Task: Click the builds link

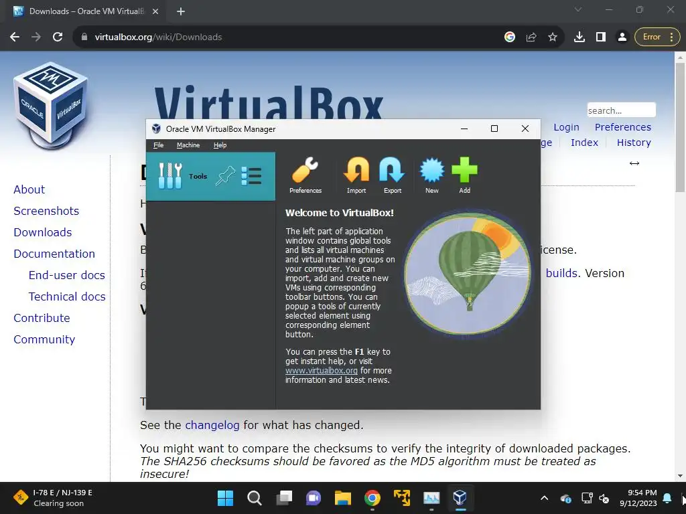Action: coord(562,273)
